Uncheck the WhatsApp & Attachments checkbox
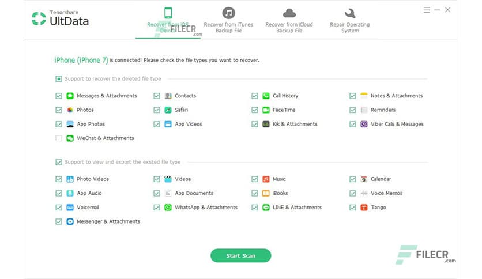The image size is (482, 279). [x=157, y=208]
